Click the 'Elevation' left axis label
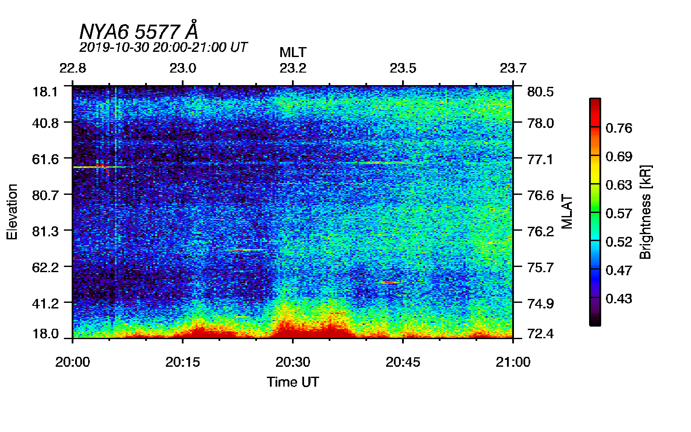This screenshot has width=691, height=432. pos(12,212)
